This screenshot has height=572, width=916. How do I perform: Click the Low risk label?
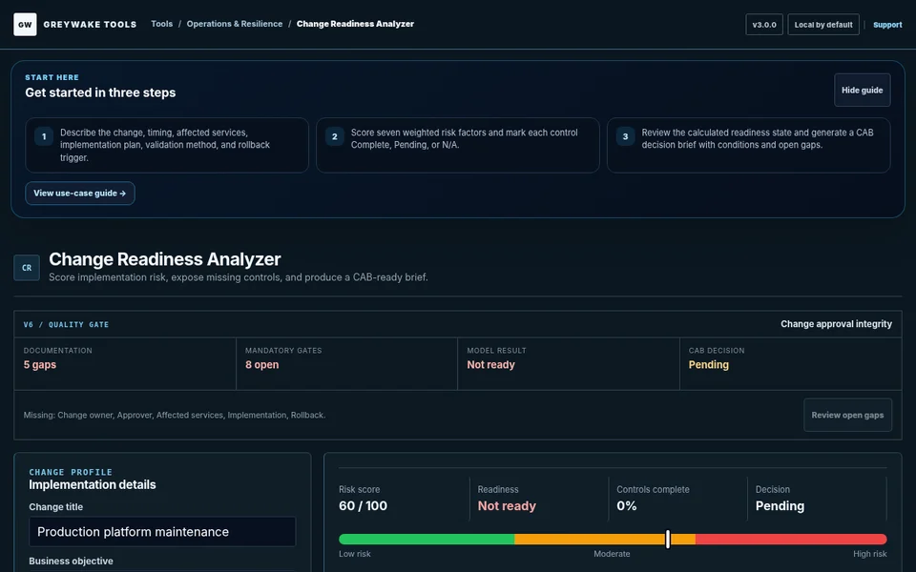coord(355,554)
